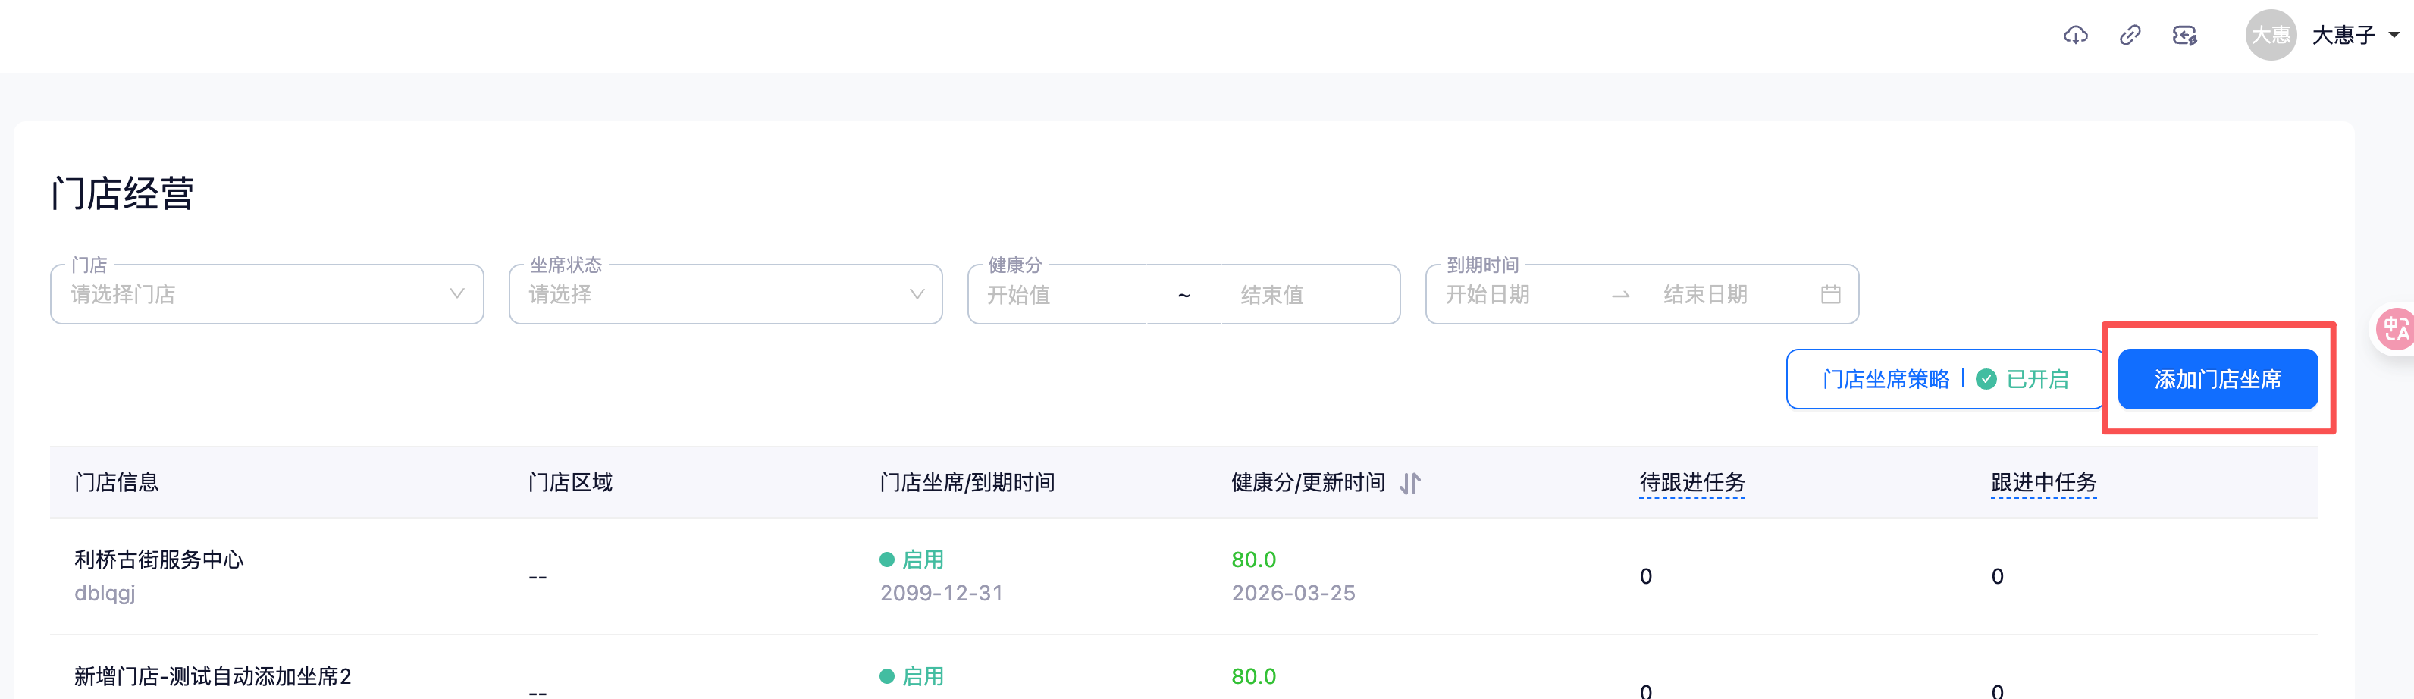Click the calendar icon in 到期时间 field
Image resolution: width=2414 pixels, height=699 pixels.
pos(1830,295)
